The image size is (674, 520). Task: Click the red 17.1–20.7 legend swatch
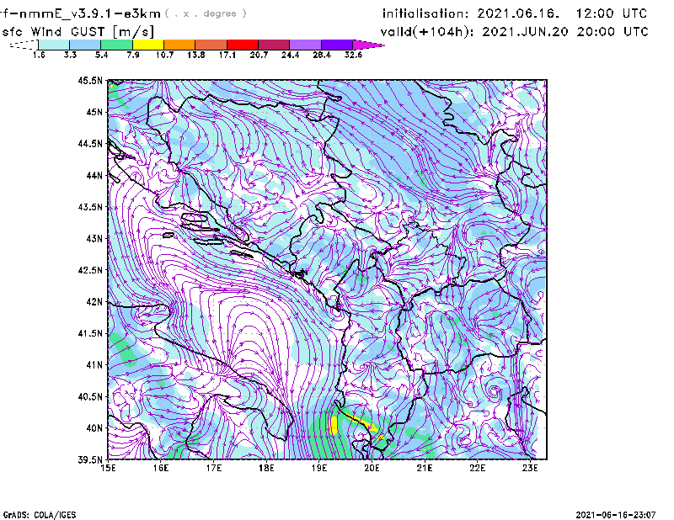click(x=243, y=45)
